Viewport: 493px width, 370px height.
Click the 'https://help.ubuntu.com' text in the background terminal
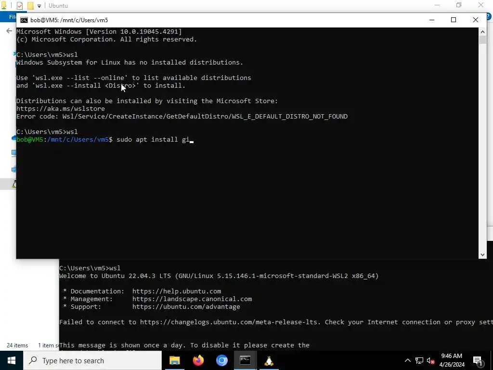point(177,291)
